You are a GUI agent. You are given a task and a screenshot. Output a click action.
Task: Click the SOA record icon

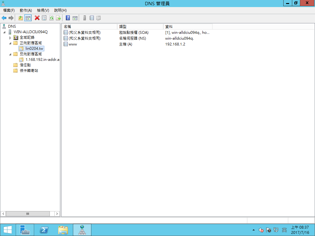pos(66,33)
